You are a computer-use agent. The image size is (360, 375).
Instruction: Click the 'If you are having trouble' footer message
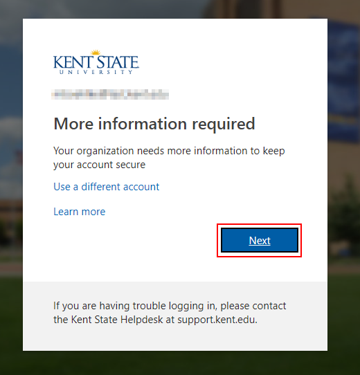click(x=170, y=313)
